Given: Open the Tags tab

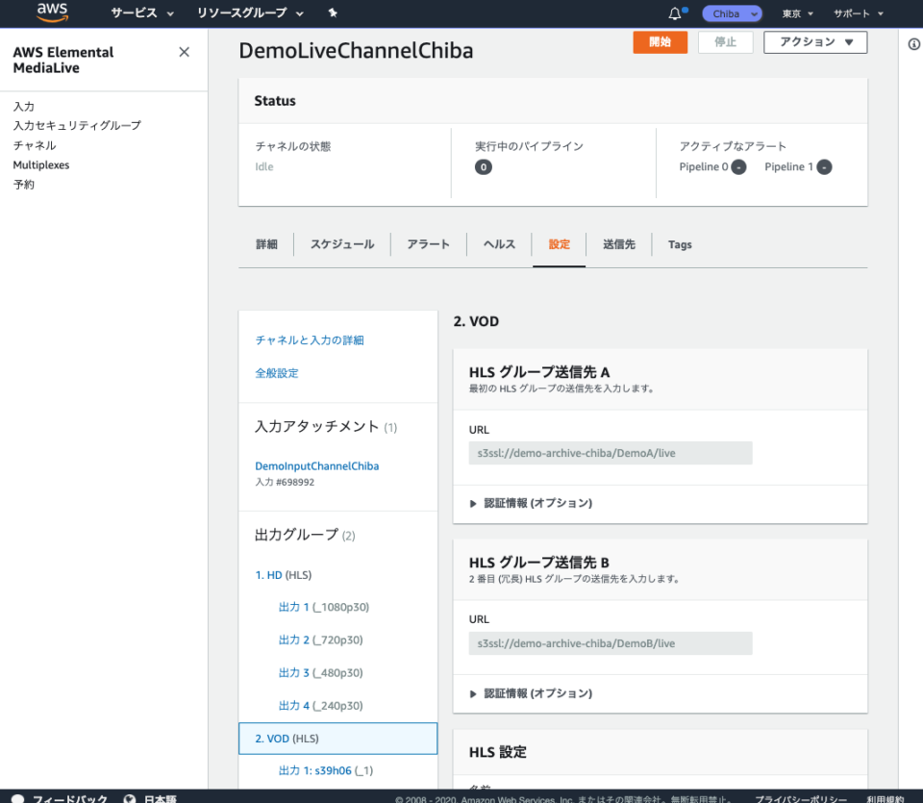Looking at the screenshot, I should pyautogui.click(x=680, y=244).
